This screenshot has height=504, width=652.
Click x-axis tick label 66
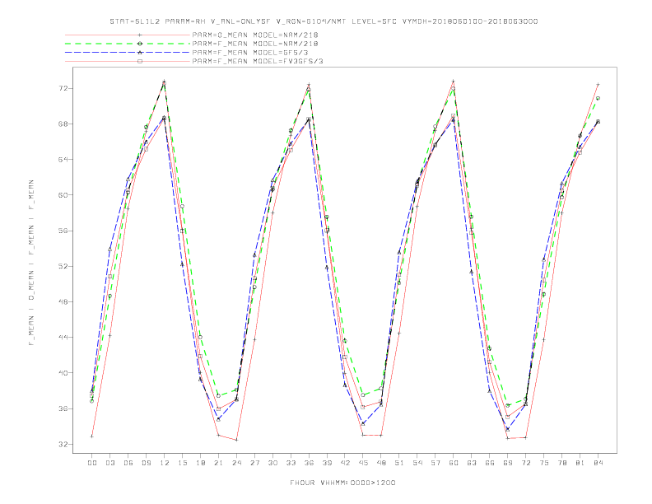coord(490,463)
